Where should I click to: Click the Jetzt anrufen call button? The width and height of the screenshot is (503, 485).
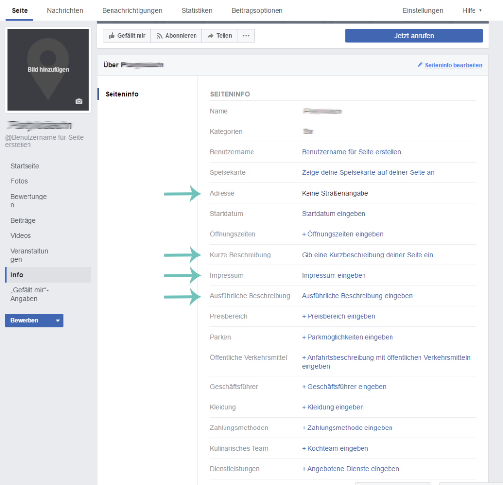pyautogui.click(x=414, y=36)
